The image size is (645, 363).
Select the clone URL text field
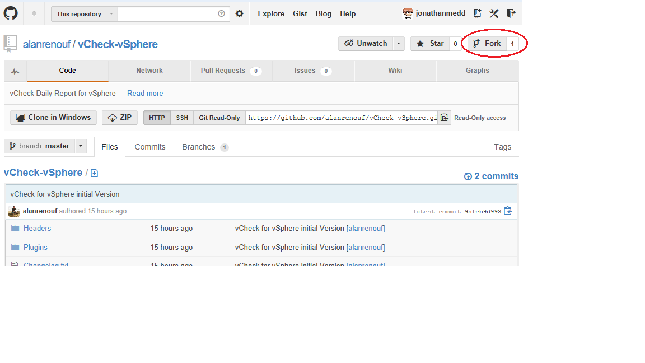coord(342,118)
